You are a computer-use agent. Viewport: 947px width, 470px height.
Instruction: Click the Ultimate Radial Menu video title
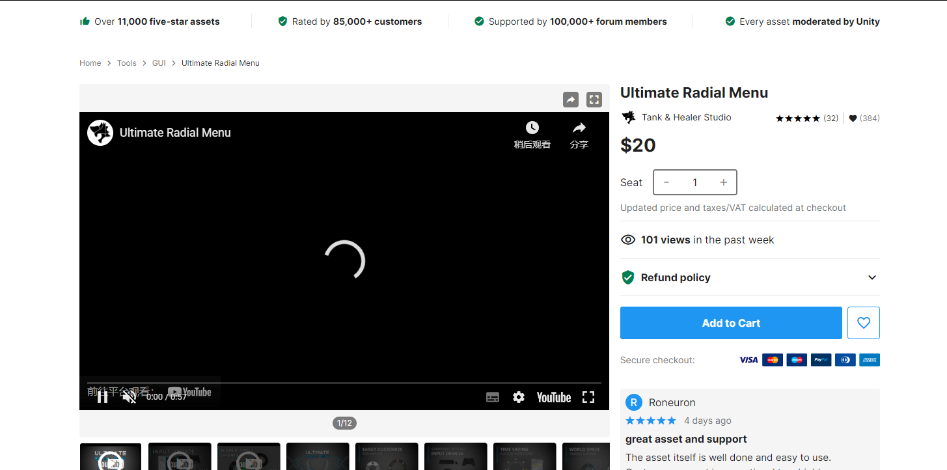[175, 133]
